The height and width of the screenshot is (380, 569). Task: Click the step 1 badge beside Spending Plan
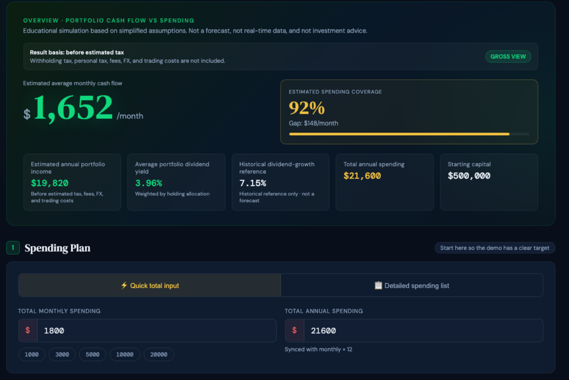pyautogui.click(x=13, y=248)
